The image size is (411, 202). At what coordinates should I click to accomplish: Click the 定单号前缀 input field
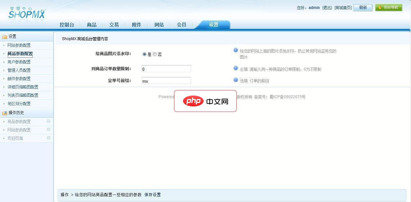[166, 81]
